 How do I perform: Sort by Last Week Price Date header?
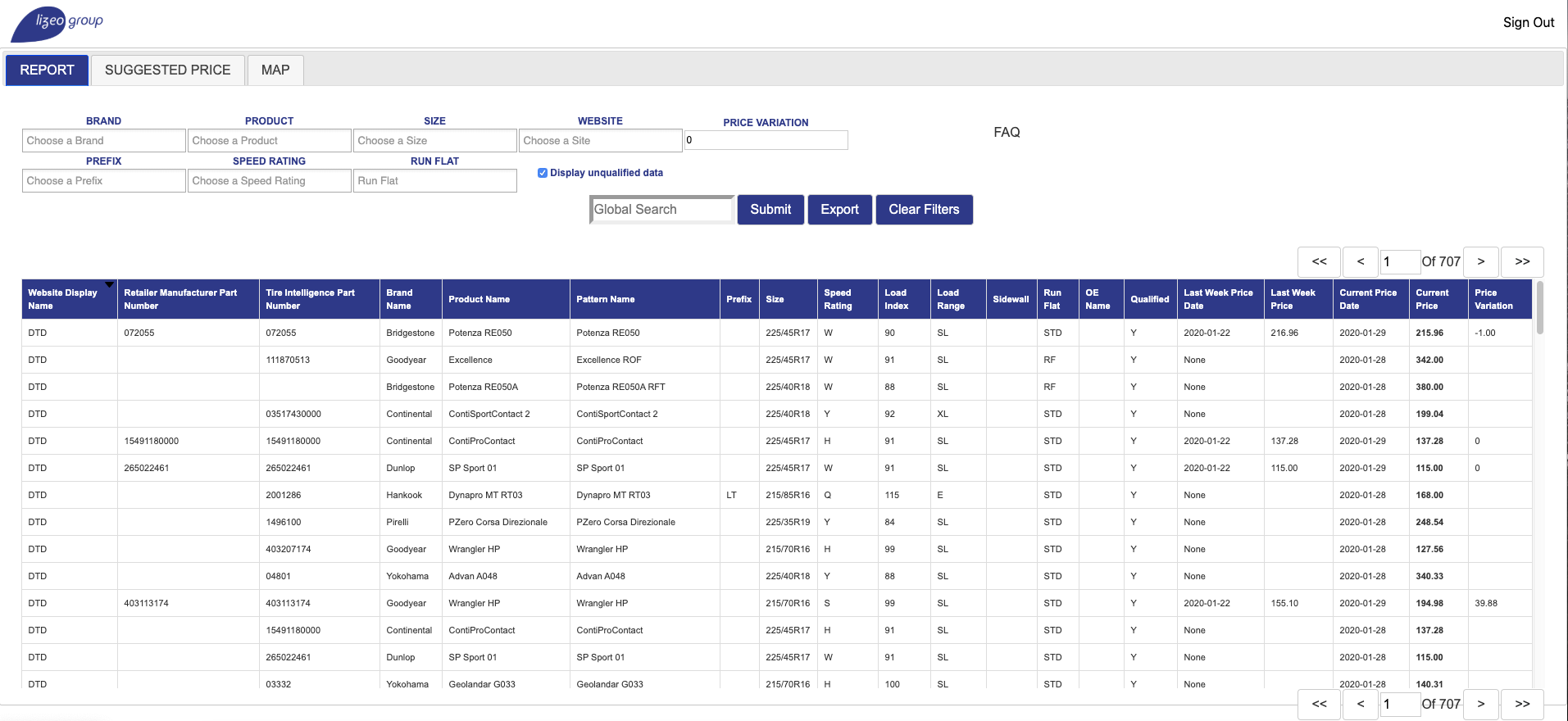pos(1220,299)
